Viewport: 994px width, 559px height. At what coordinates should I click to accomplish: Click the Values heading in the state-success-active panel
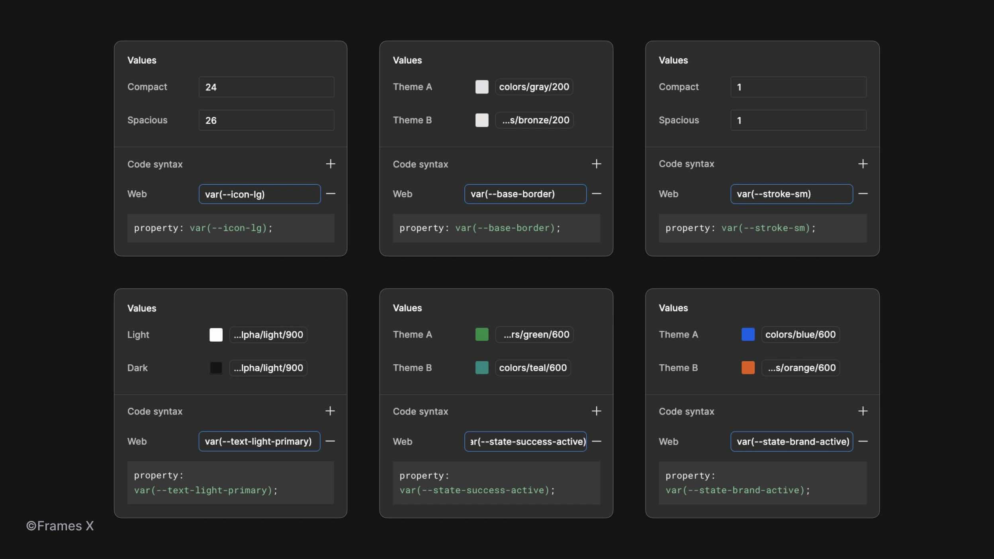[407, 308]
